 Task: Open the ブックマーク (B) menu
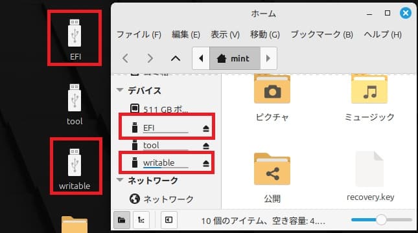pos(322,34)
